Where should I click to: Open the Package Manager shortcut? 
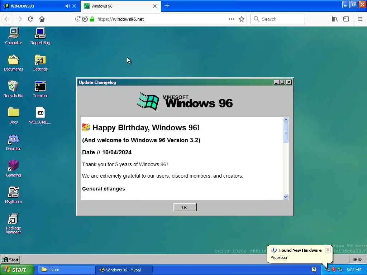click(13, 223)
